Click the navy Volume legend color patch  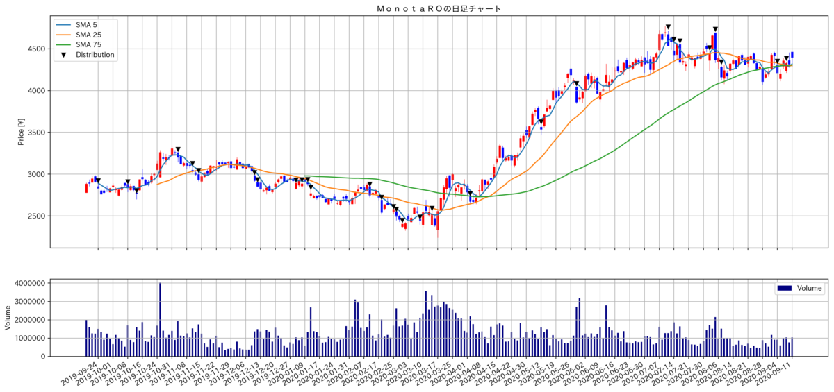click(x=784, y=288)
